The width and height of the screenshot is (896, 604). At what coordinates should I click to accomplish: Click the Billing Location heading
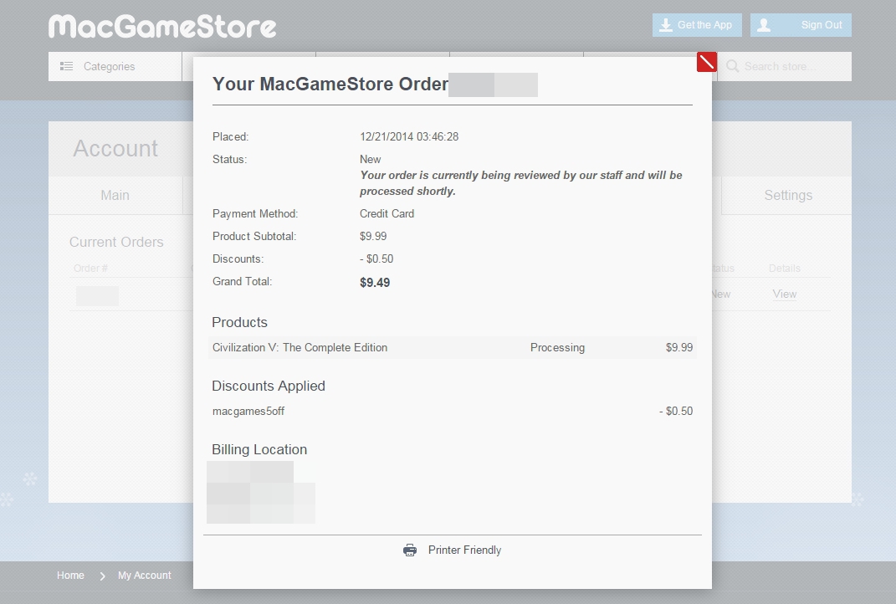point(259,450)
